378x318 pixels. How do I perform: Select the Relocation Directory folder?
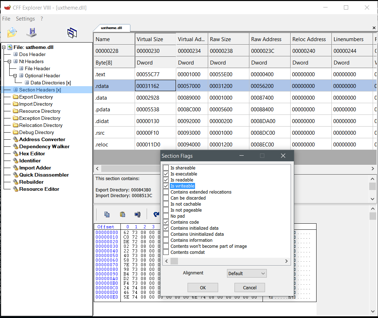click(41, 125)
